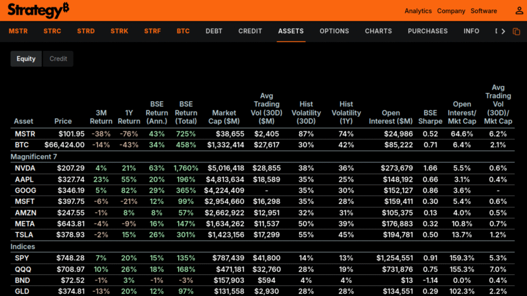Viewport: 527px width, 296px height.
Task: Sort by Hist Volatility (1Y) header
Action: (346, 113)
